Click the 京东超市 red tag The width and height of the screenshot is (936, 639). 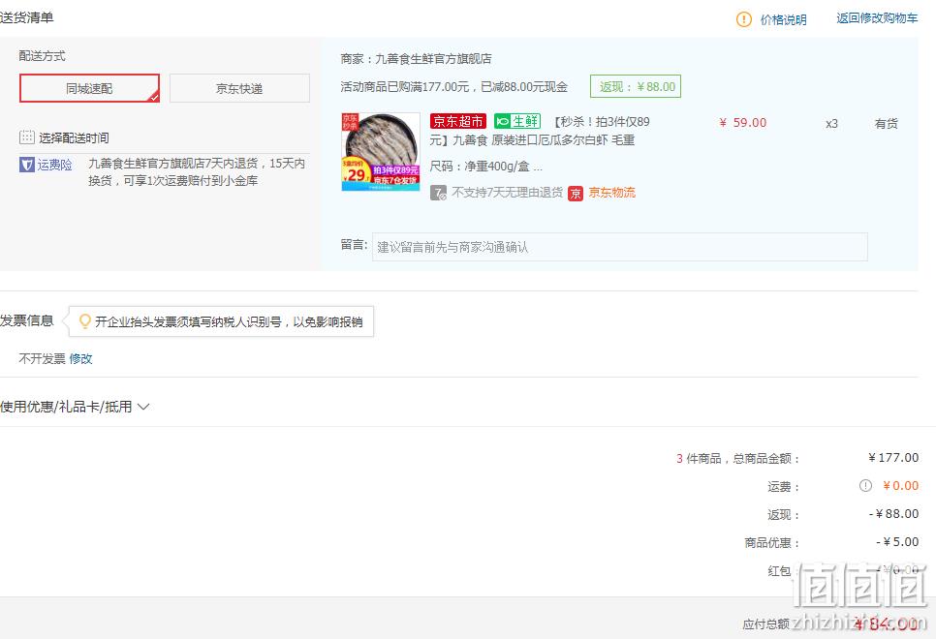coord(458,121)
